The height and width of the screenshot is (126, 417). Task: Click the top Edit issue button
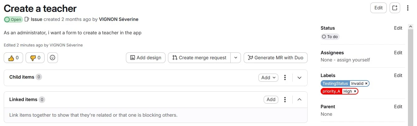(x=378, y=8)
